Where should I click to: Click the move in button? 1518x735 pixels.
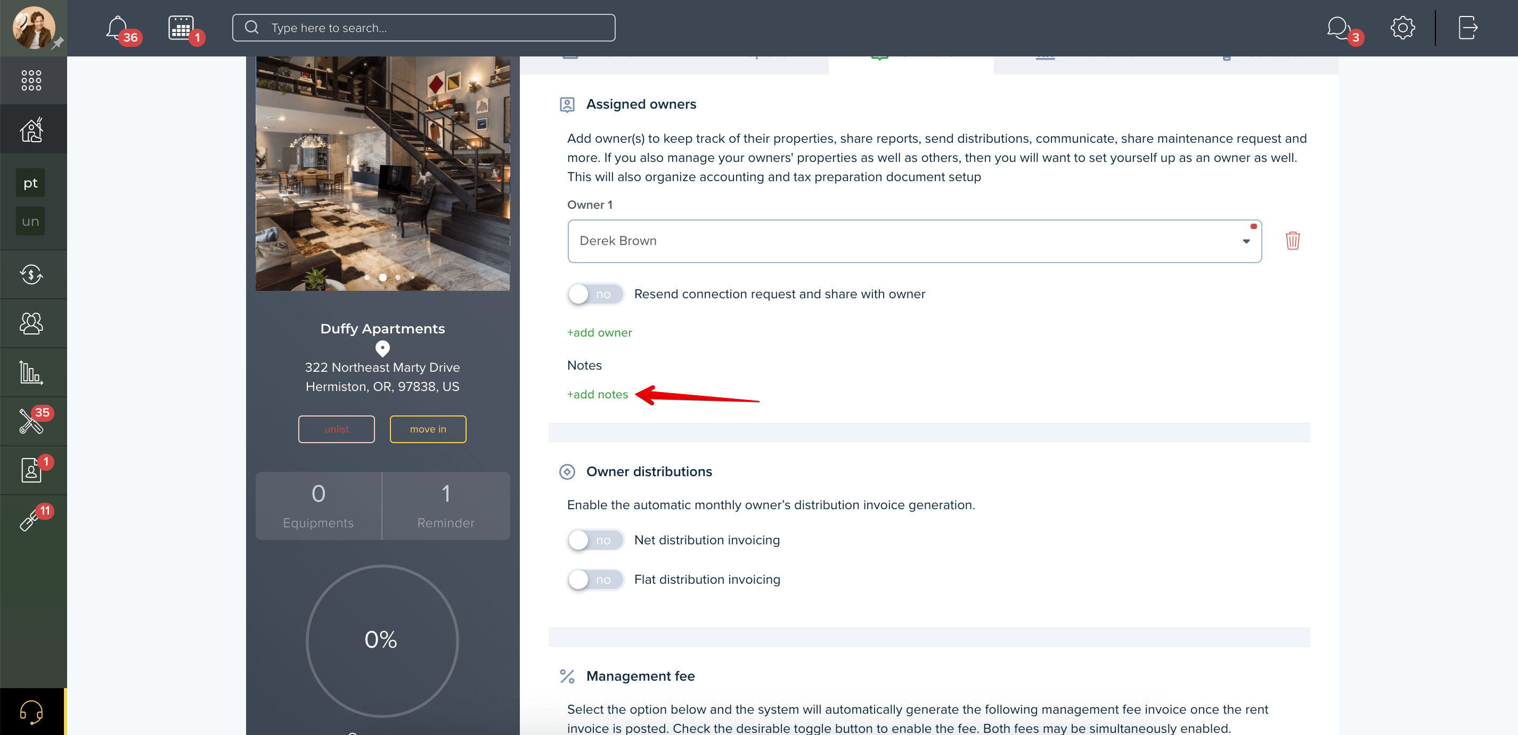click(x=428, y=429)
